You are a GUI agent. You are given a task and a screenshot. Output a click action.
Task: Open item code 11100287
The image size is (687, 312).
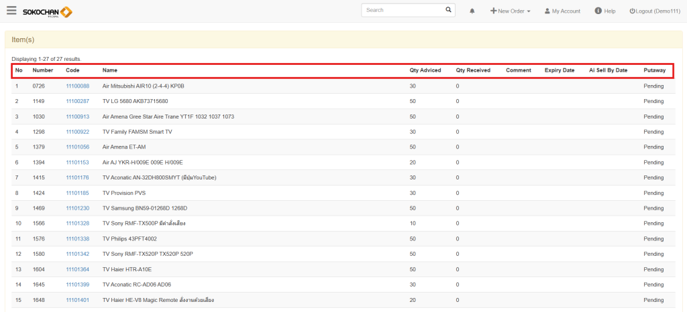point(77,101)
